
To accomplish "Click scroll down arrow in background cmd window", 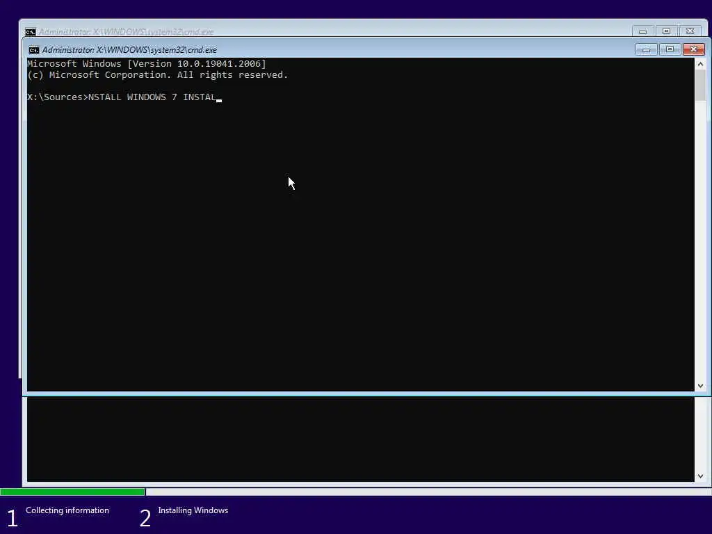I will click(700, 476).
